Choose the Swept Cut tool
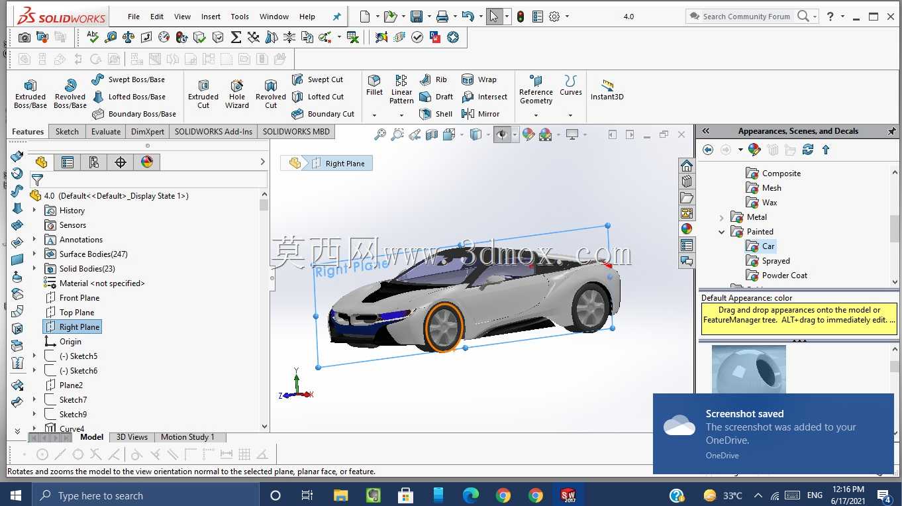The image size is (902, 506). [x=318, y=79]
